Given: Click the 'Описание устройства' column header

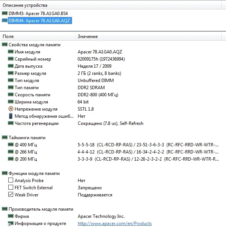Looking at the screenshot, I should pos(111,5).
